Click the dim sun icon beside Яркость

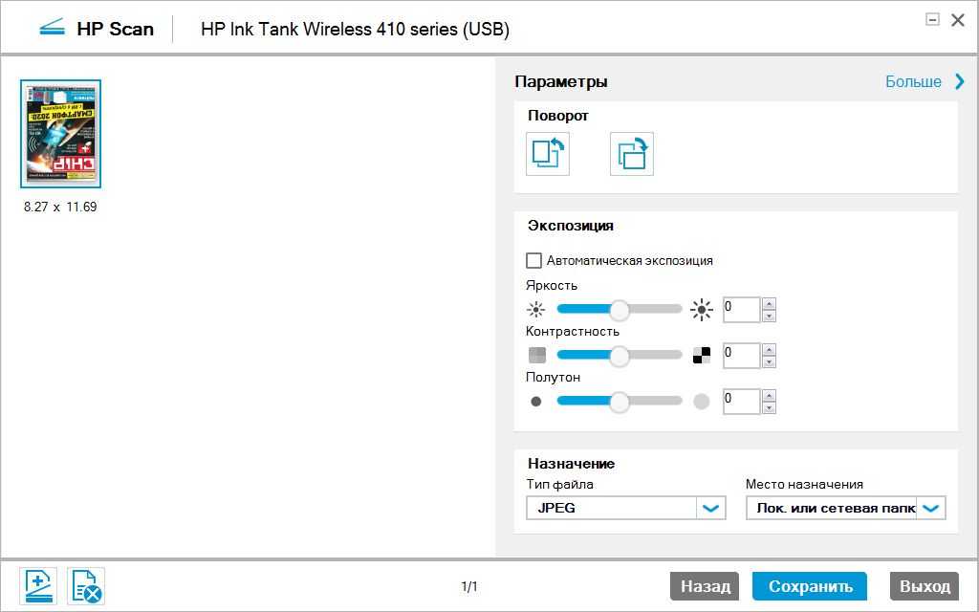tap(535, 310)
